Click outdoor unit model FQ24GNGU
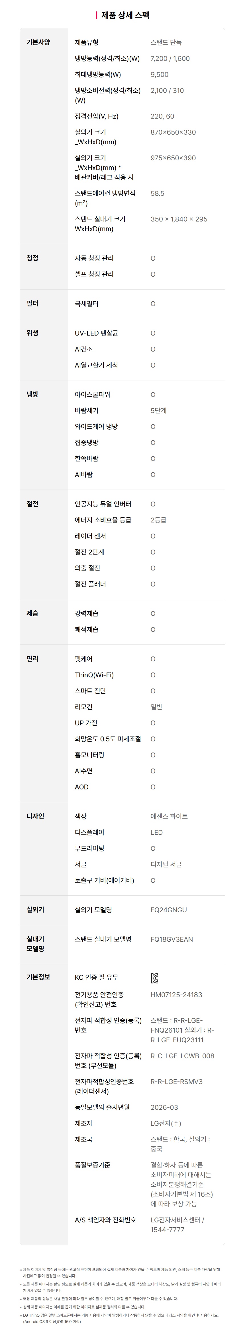This screenshot has width=245, height=1335. coord(168,910)
